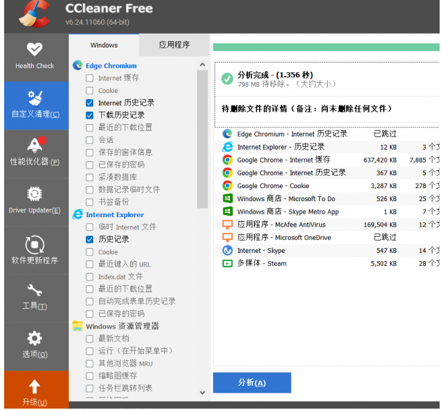The width and height of the screenshot is (441, 410).
Task: Select Internet - Skype result text
Action: pyautogui.click(x=261, y=251)
